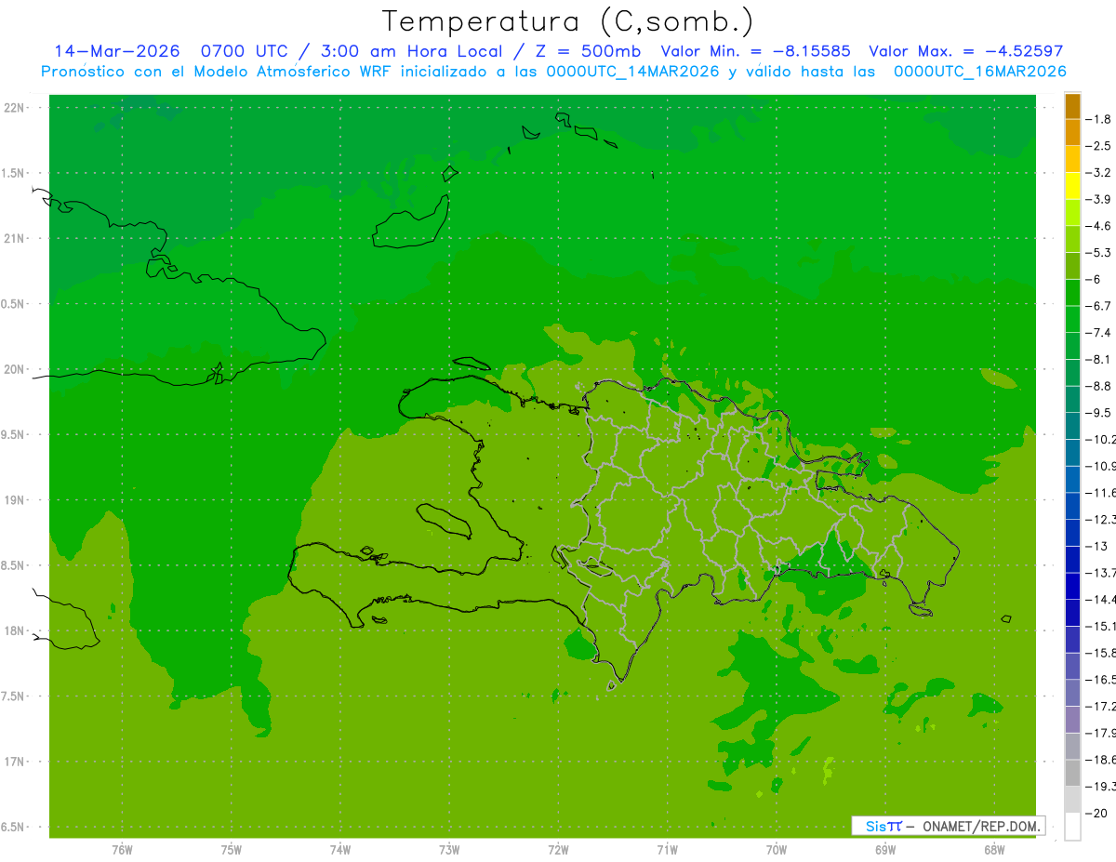The width and height of the screenshot is (1116, 862).
Task: Pick the lime swatch between -3.9 and -4.6
Action: pyautogui.click(x=1072, y=213)
